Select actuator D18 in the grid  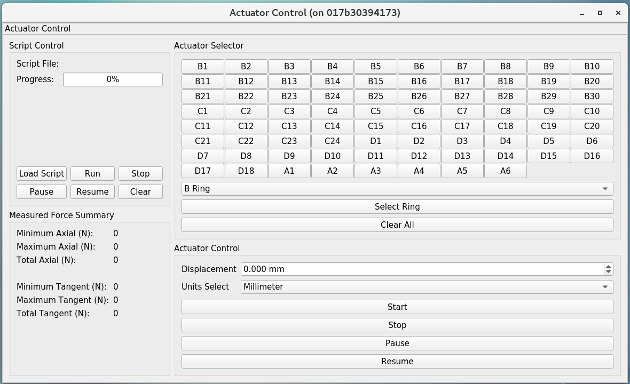(x=246, y=171)
